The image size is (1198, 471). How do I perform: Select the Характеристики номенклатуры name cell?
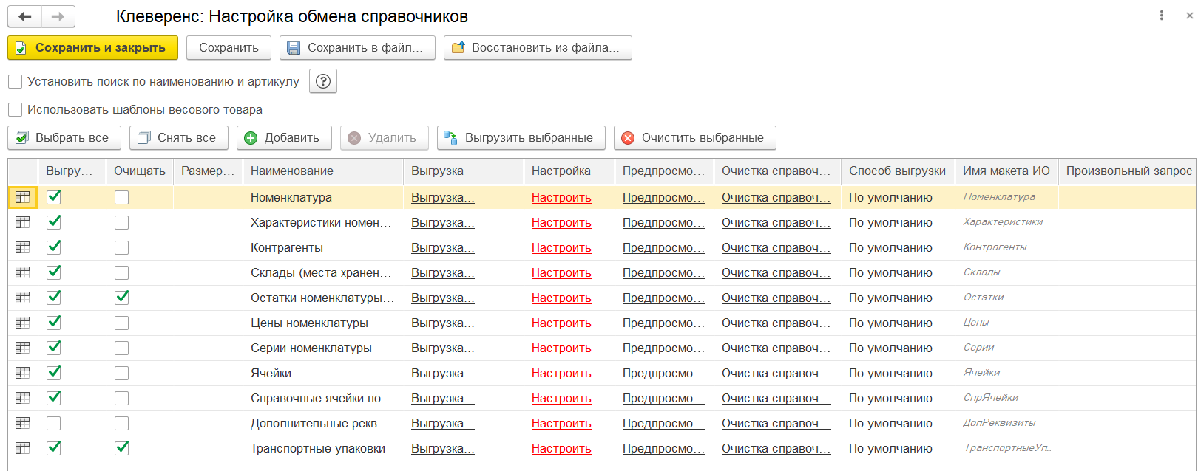click(x=323, y=222)
